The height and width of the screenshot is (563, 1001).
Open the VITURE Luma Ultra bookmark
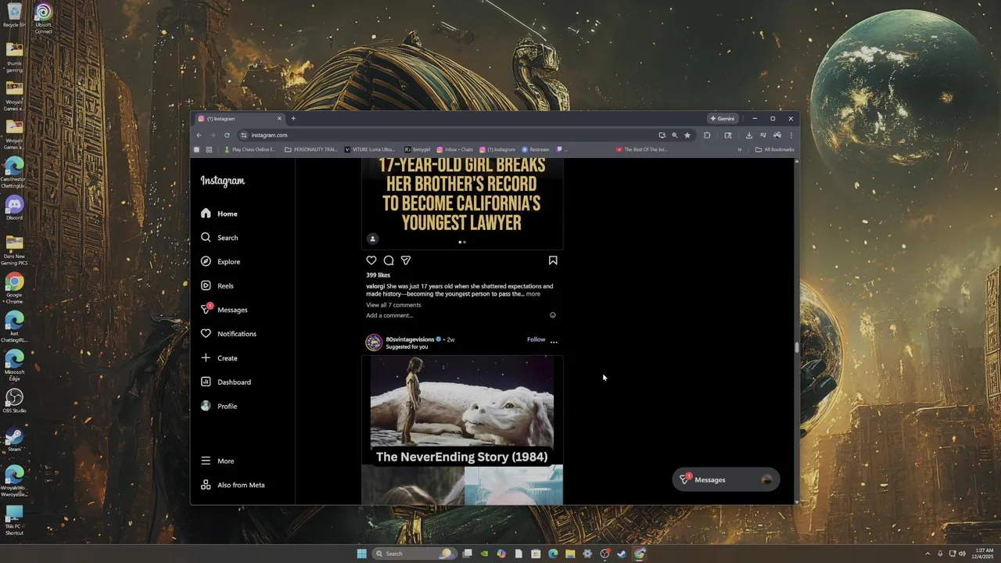371,149
